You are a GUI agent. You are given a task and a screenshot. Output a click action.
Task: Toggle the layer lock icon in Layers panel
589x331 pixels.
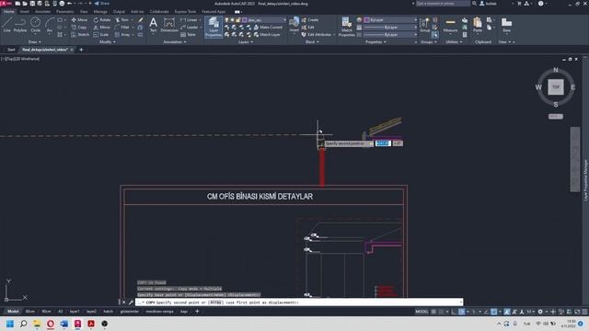pos(238,20)
